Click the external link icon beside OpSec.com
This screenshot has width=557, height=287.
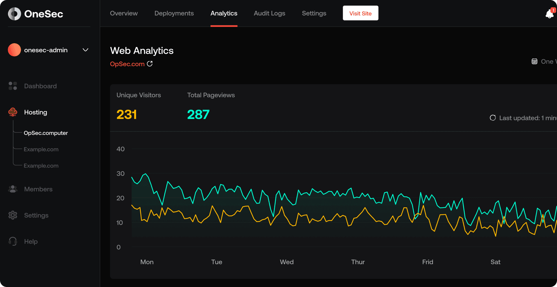point(150,64)
